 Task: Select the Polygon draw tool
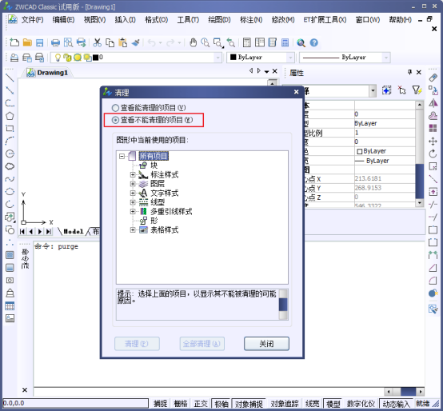(10, 116)
